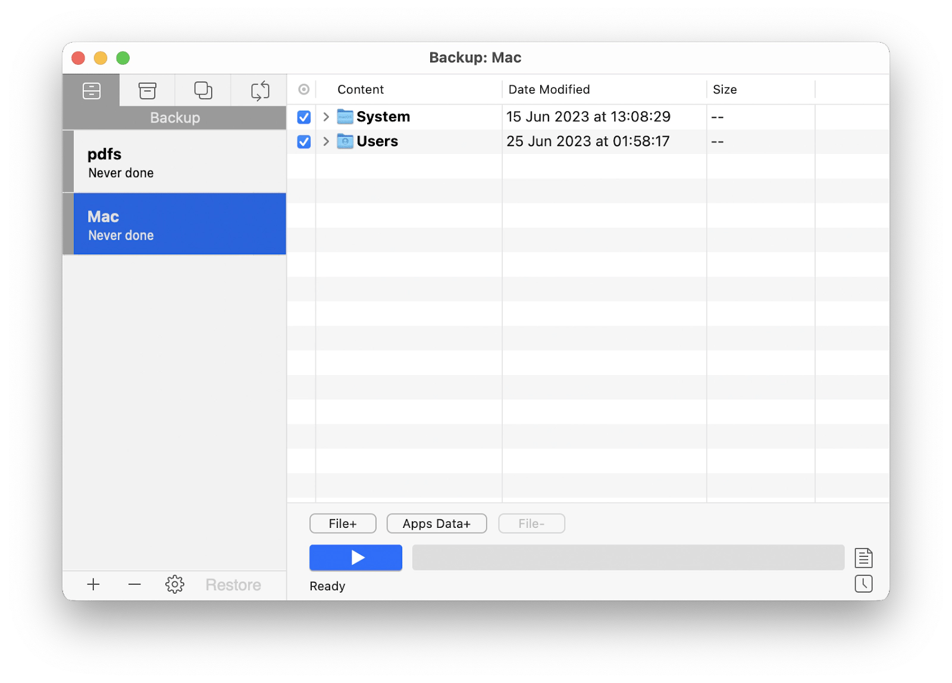Remove project with the minus icon
Screen dimensions: 952x683
[134, 585]
